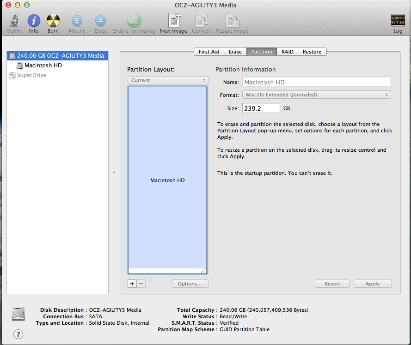The width and height of the screenshot is (411, 345).
Task: Click the Revert button
Action: point(332,284)
